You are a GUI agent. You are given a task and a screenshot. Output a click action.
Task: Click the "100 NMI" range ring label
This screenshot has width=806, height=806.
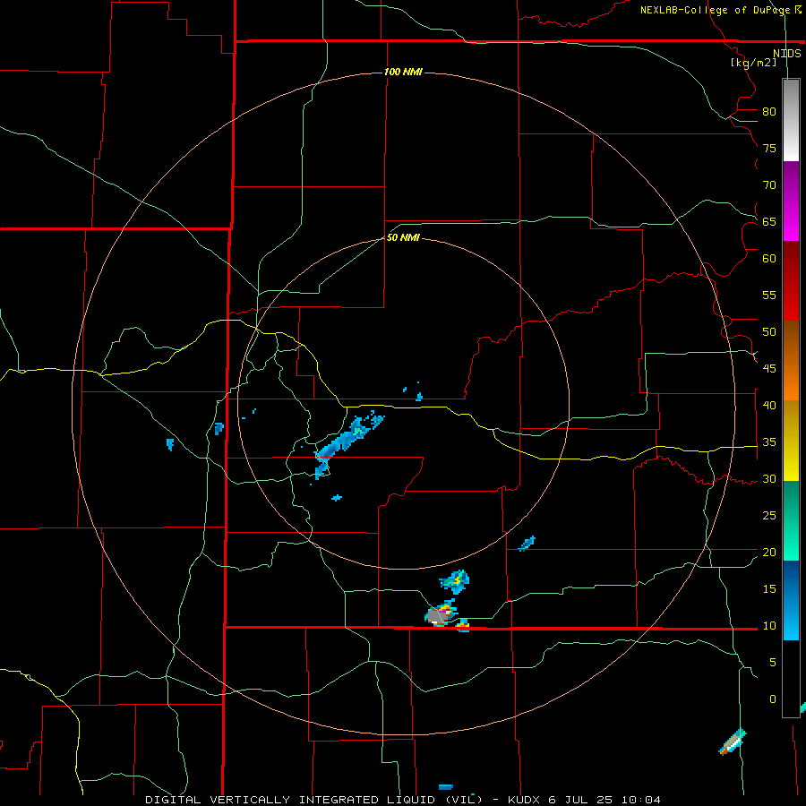click(403, 72)
